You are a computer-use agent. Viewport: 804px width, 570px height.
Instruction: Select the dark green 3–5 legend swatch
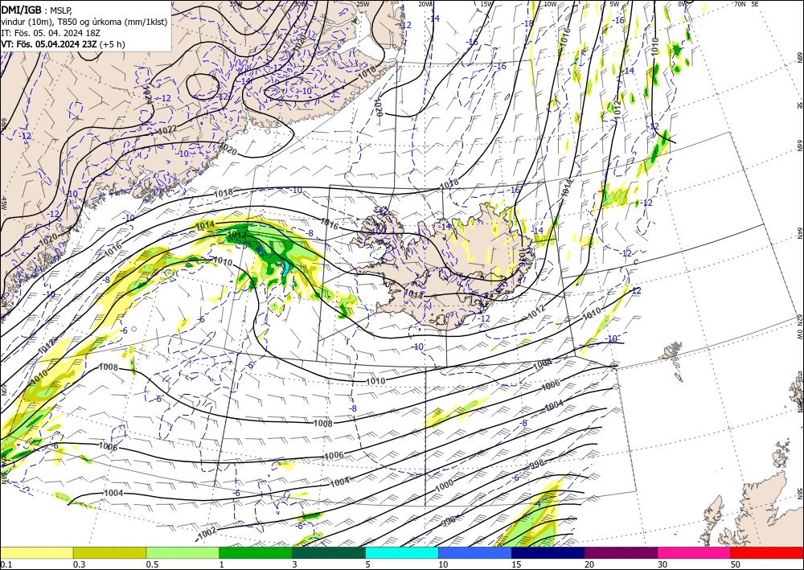(x=329, y=552)
